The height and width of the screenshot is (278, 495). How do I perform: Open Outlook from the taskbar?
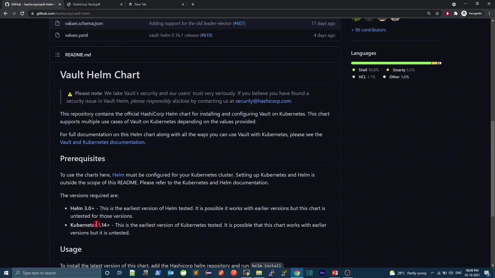click(x=171, y=273)
